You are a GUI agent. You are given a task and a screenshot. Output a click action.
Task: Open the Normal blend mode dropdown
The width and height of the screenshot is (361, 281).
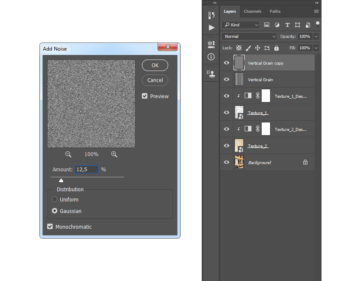click(249, 36)
